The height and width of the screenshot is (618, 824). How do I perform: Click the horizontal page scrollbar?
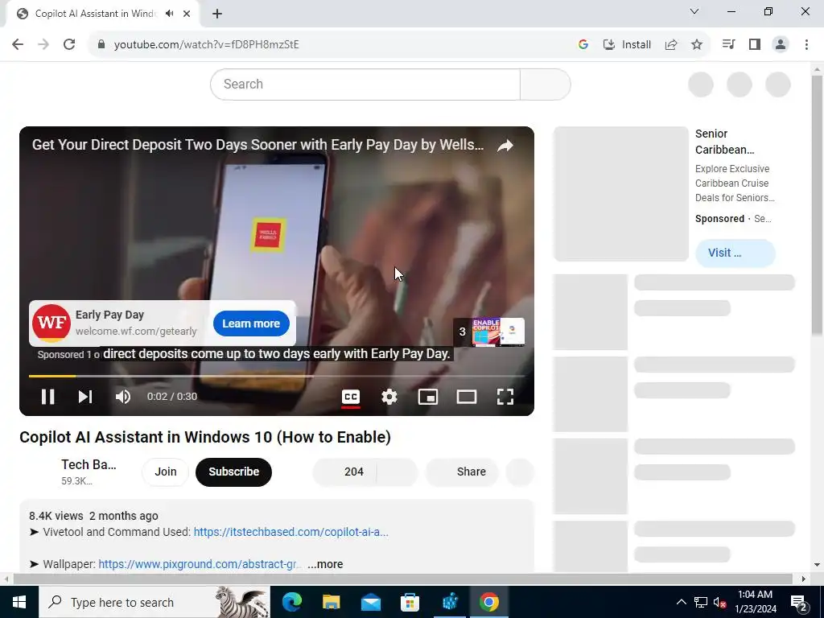[402, 579]
